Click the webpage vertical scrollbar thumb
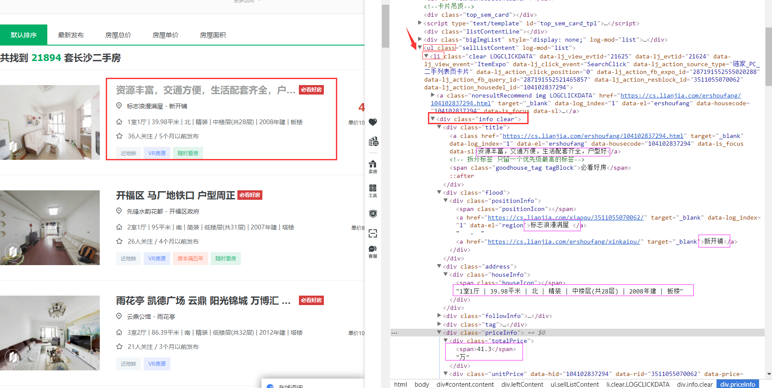This screenshot has width=772, height=388. point(385,26)
